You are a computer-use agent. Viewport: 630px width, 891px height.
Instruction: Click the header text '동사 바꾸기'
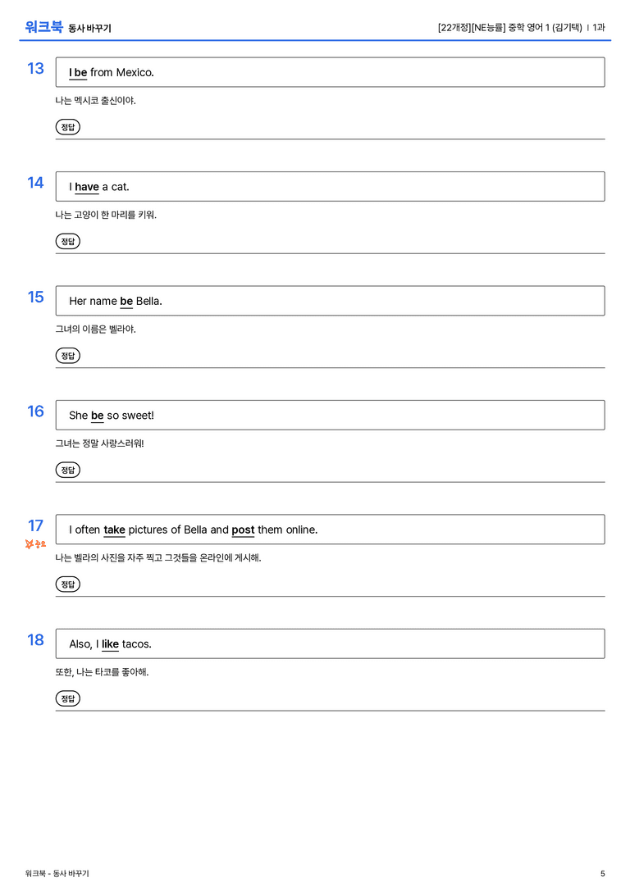click(90, 29)
